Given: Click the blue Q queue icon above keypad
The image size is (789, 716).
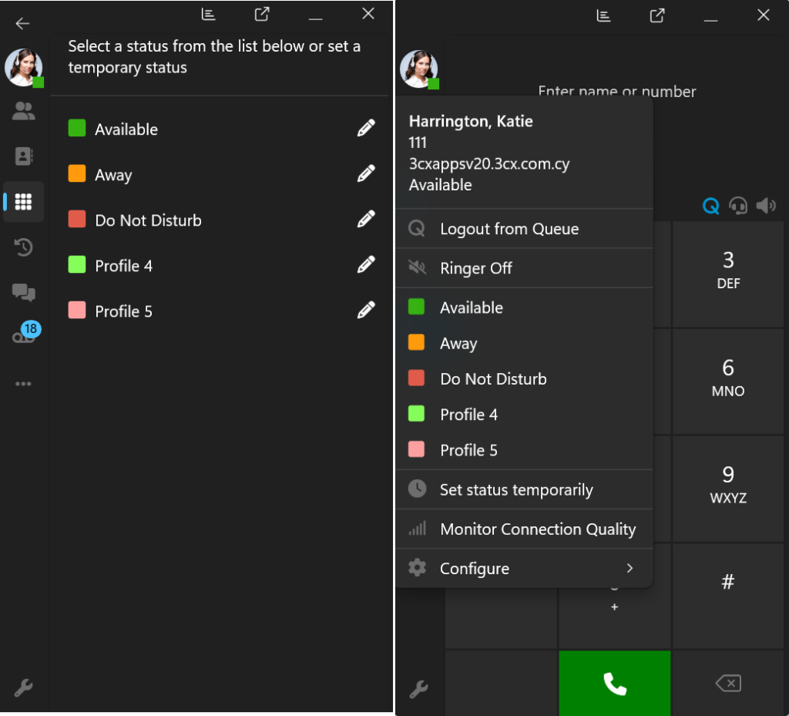Looking at the screenshot, I should (x=710, y=206).
